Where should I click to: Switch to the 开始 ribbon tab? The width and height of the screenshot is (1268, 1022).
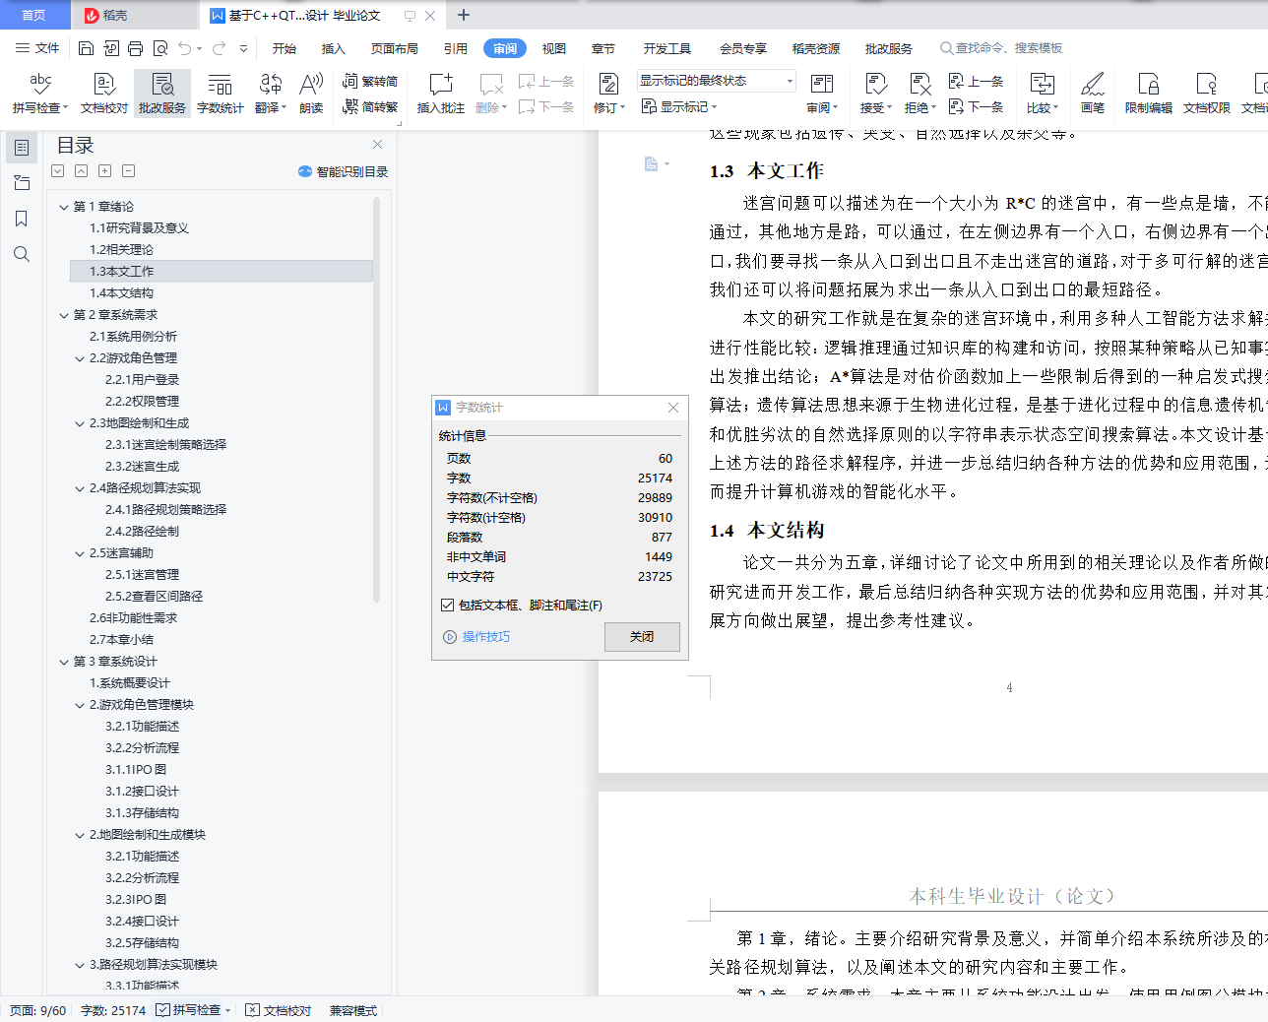[285, 48]
